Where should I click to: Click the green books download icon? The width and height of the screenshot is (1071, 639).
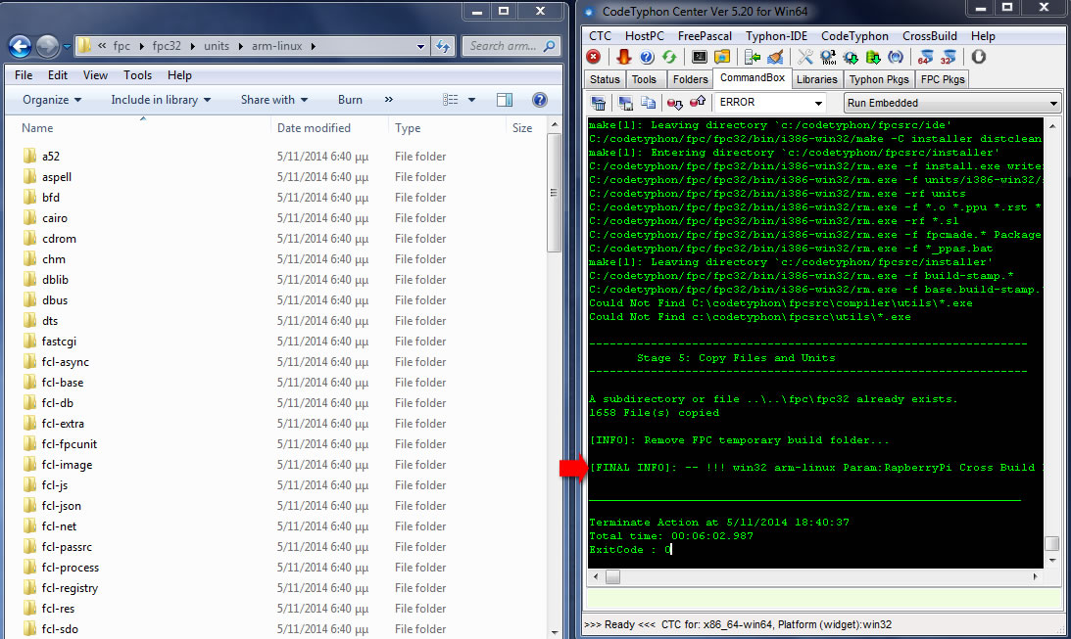click(873, 58)
